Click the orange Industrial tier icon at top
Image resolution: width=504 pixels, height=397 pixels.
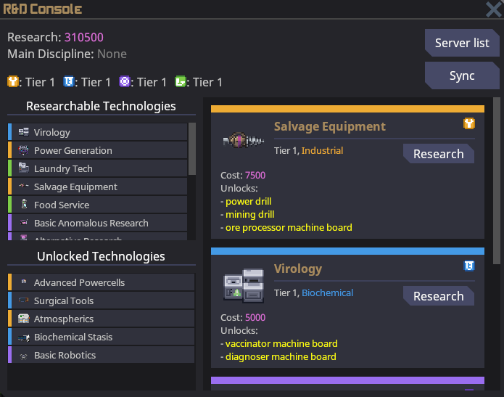point(12,82)
